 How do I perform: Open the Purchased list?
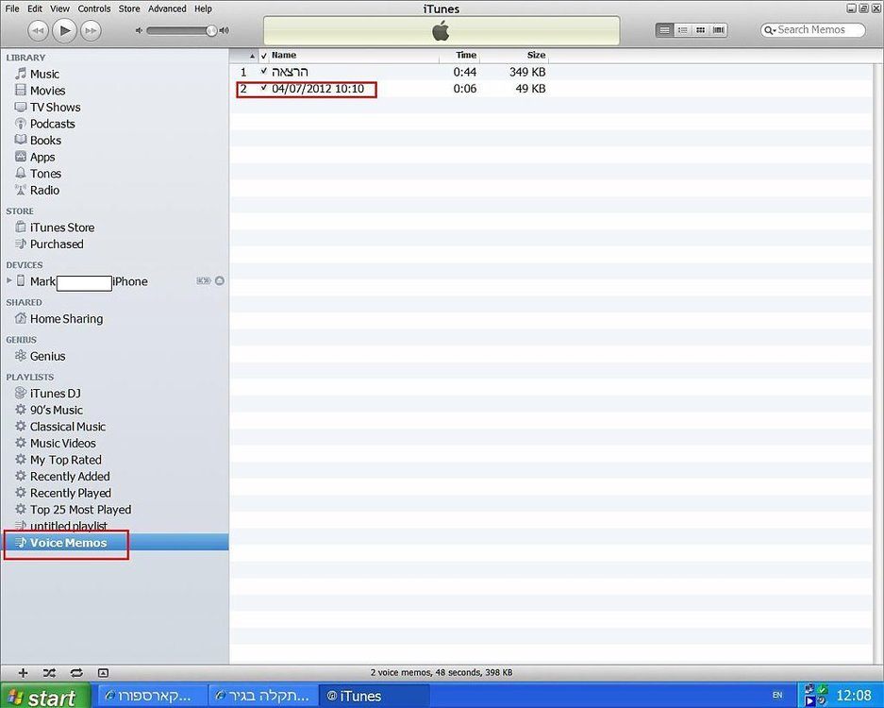tap(57, 244)
